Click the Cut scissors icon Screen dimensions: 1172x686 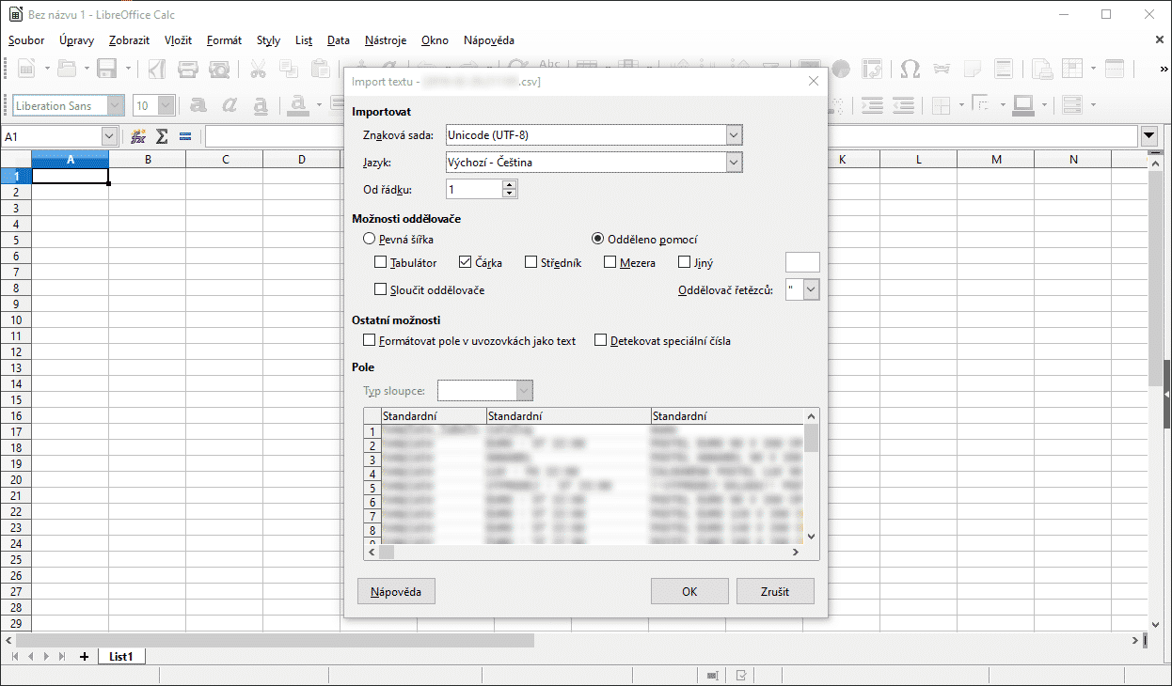(x=258, y=69)
